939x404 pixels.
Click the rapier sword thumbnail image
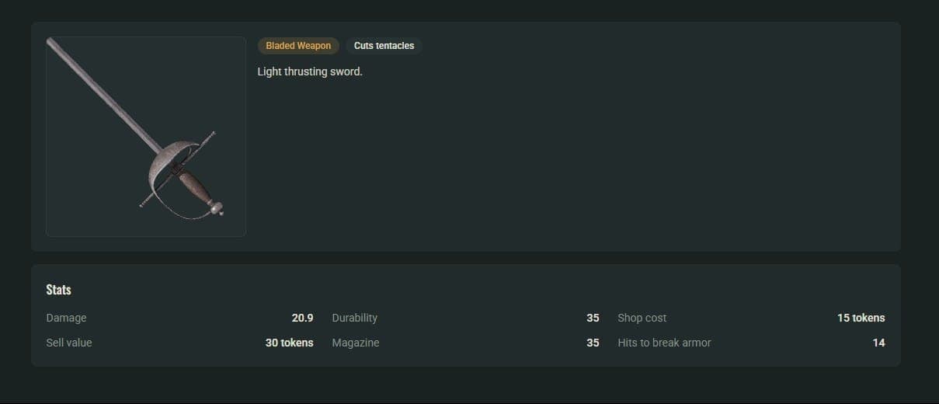(146, 137)
